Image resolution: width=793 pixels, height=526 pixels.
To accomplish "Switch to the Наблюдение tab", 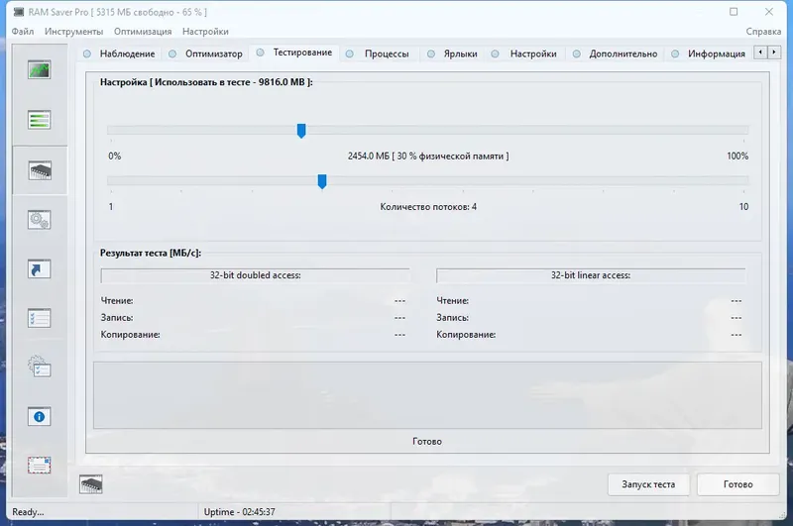I will pyautogui.click(x=120, y=53).
